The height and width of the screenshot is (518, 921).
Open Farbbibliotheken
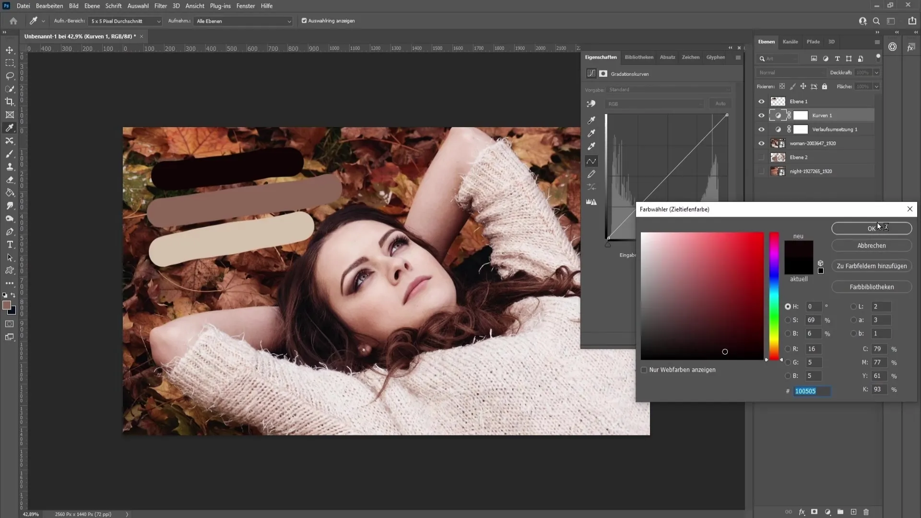(872, 287)
